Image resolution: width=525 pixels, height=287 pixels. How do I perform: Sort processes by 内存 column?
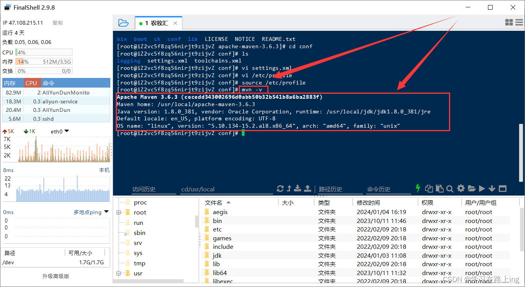pos(13,83)
